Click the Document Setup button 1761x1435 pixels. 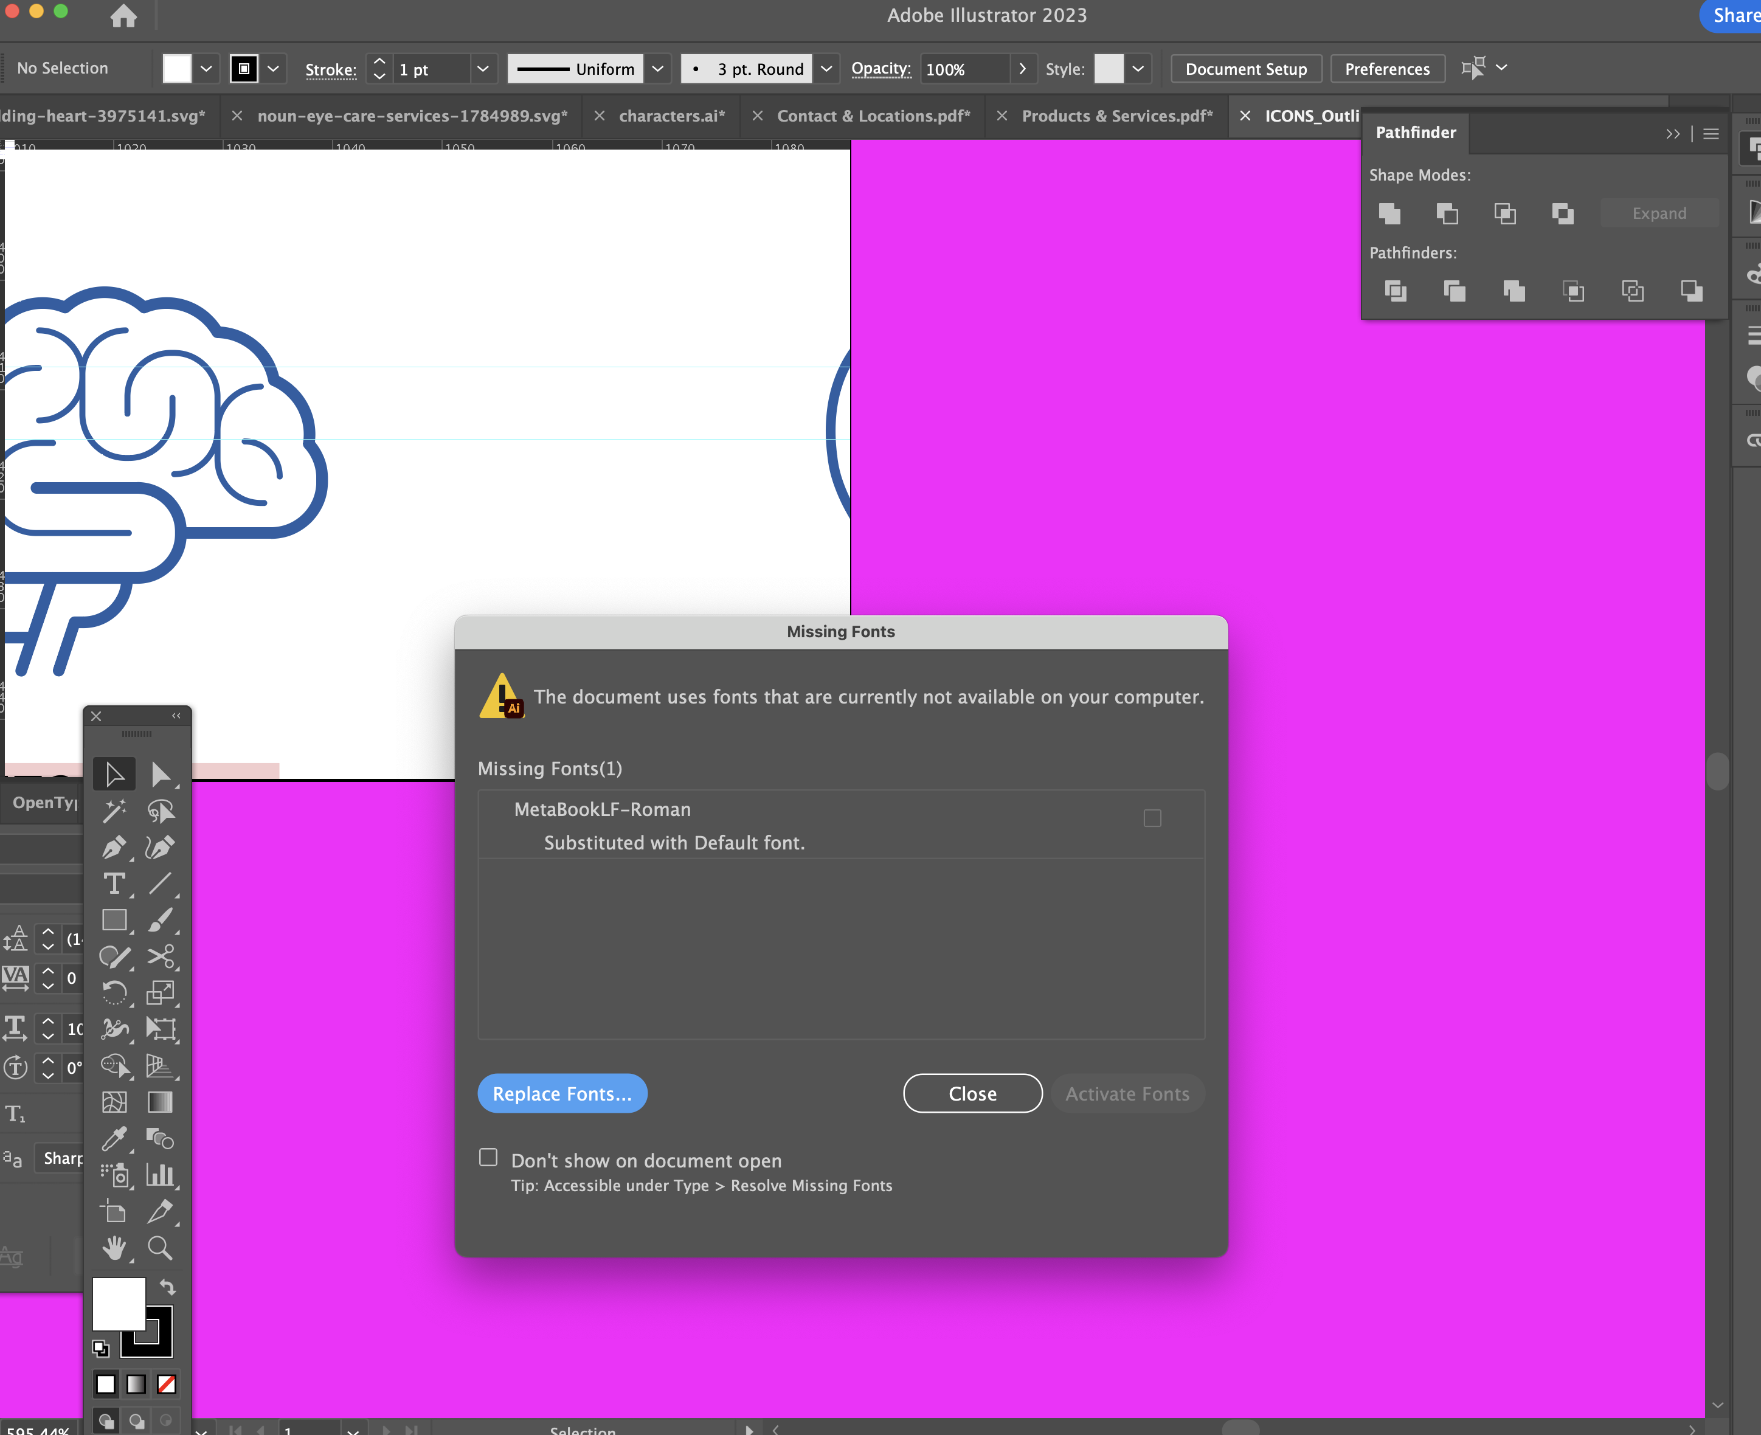click(x=1246, y=69)
